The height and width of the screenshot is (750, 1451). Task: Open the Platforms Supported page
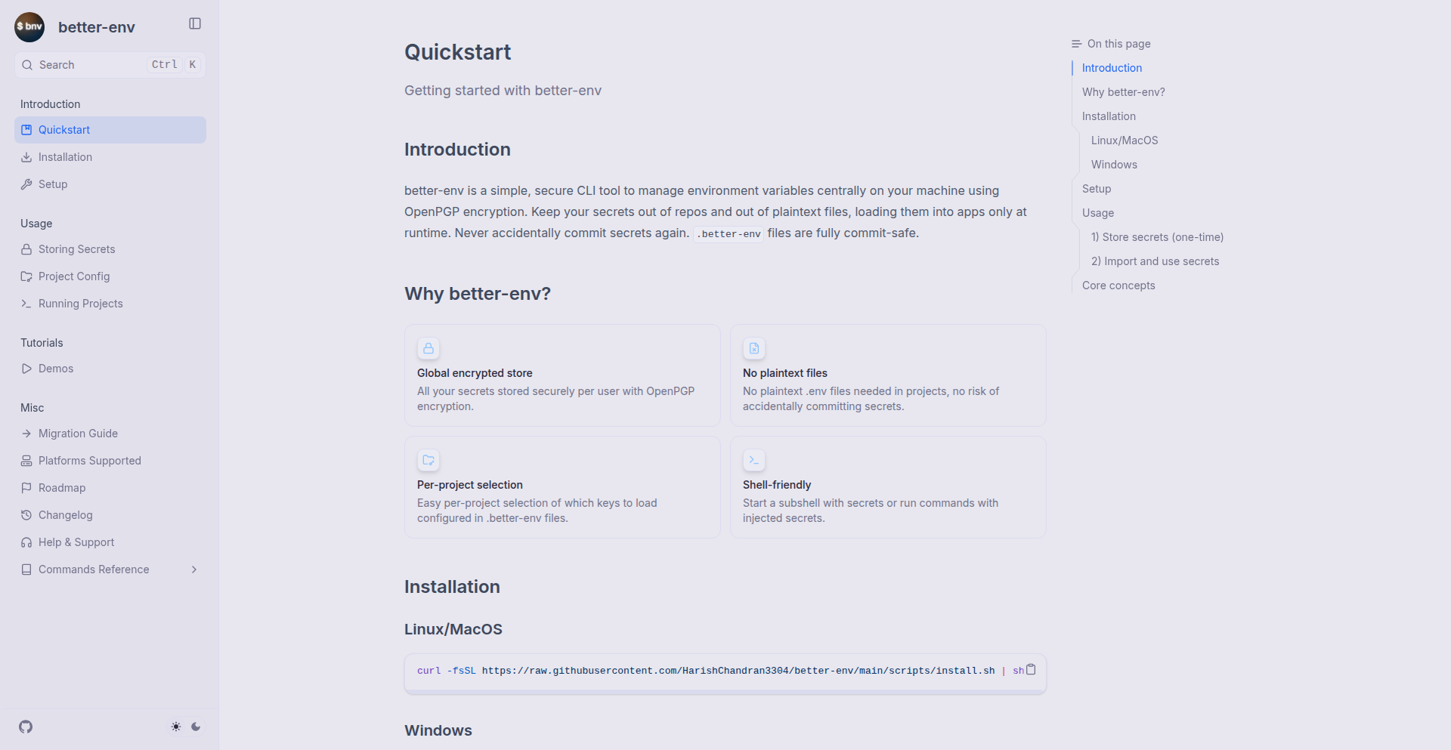point(89,461)
